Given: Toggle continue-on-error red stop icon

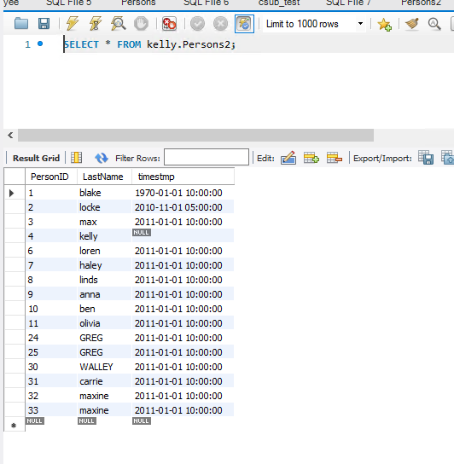Looking at the screenshot, I should tap(169, 24).
